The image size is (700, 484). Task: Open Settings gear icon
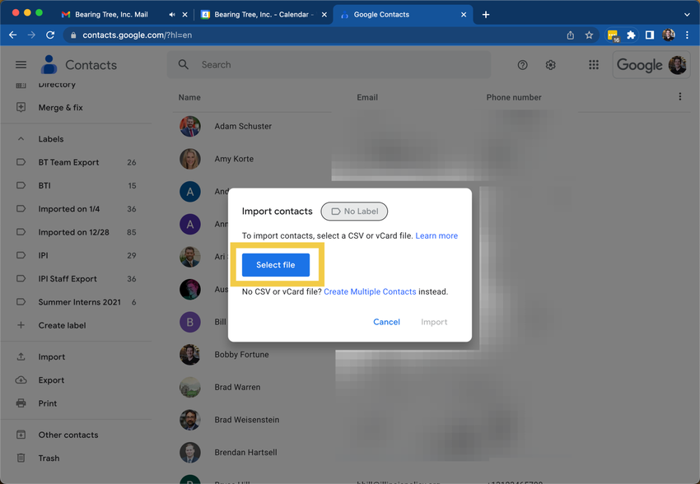coord(550,65)
